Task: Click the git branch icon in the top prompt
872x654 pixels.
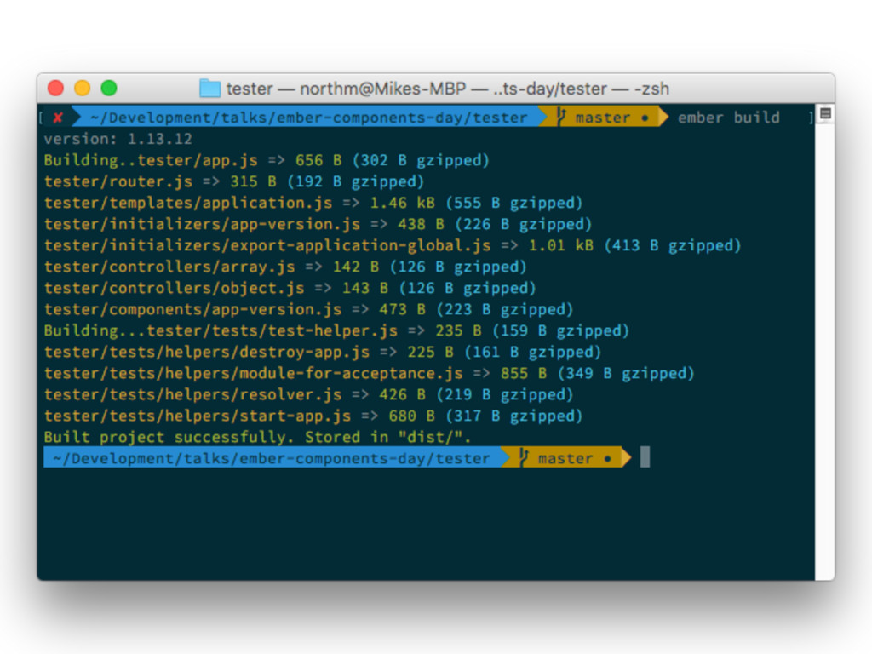Action: click(560, 117)
